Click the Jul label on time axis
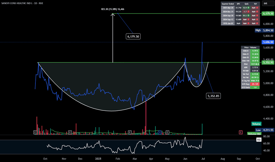This screenshot has height=162, width=275. coord(203,159)
